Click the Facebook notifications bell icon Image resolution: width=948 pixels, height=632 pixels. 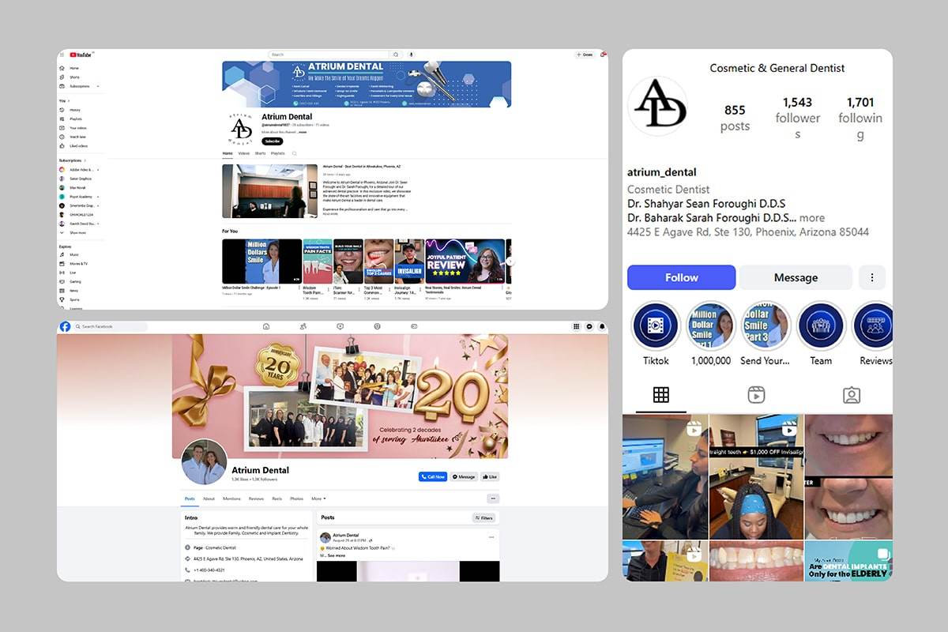point(602,326)
